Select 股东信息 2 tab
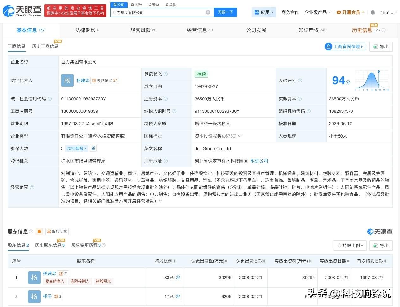Image resolution: width=400 pixels, height=307 pixels. pos(18,245)
